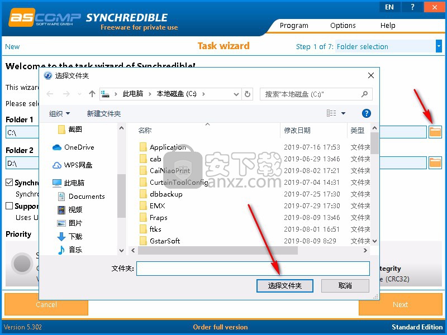This screenshot has height=335, width=447.
Task: Go forward in folder dialog
Action: coord(66,94)
